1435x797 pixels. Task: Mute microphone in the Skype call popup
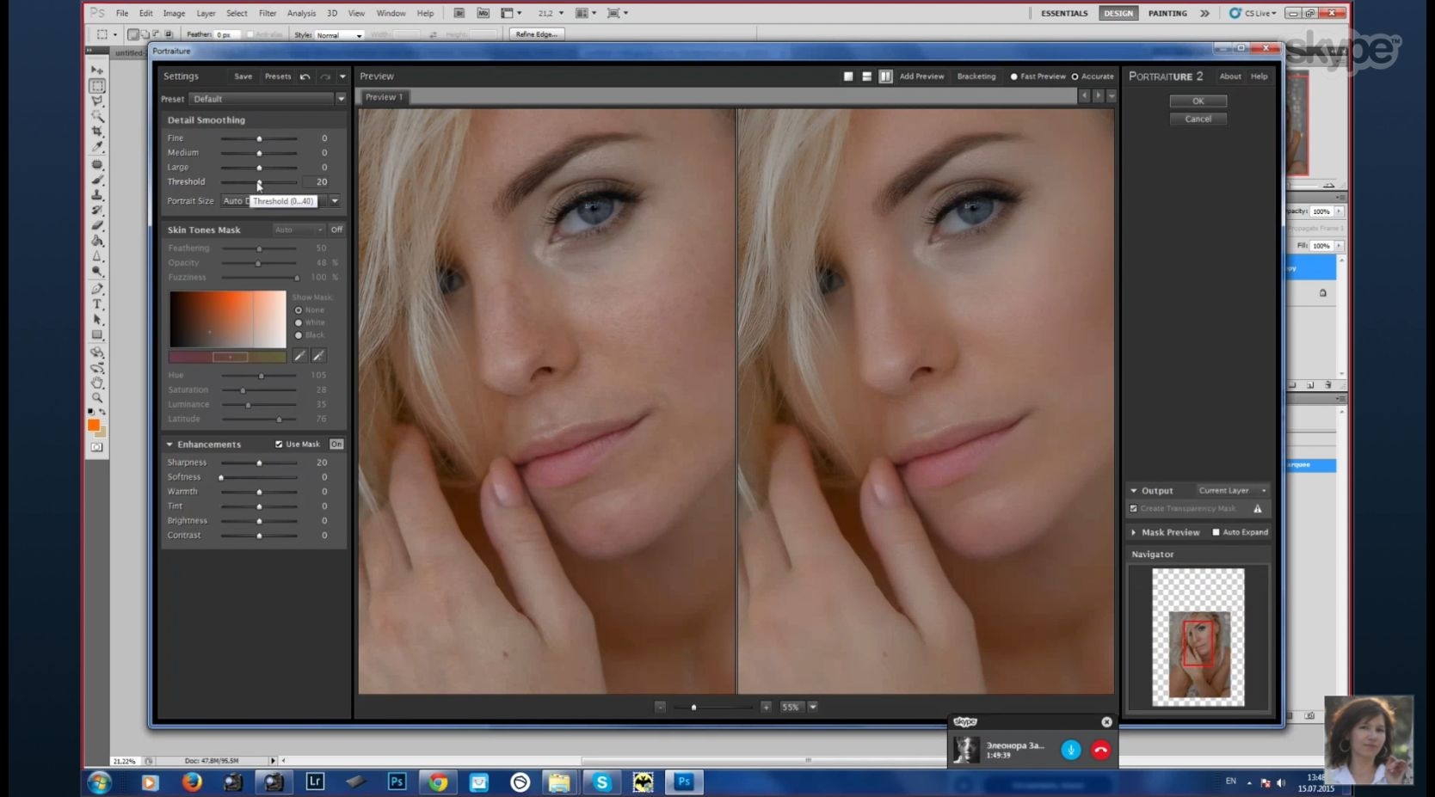(1070, 750)
